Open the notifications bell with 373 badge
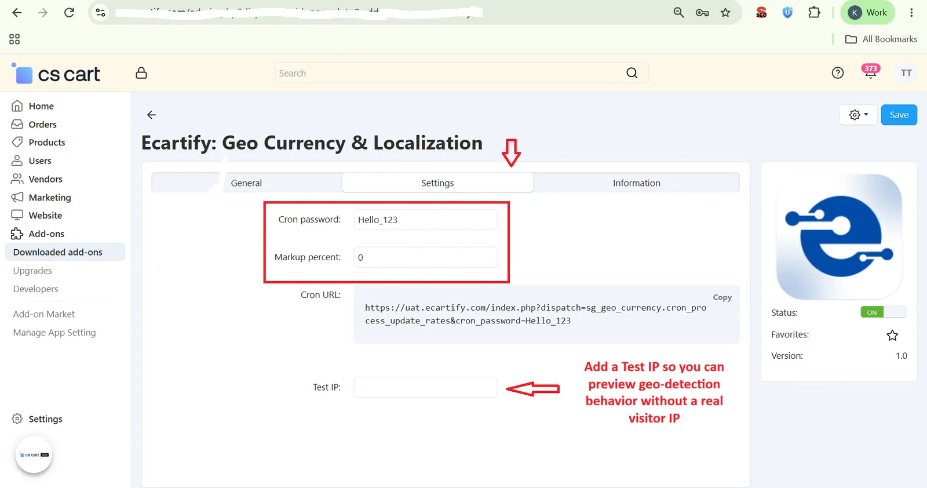 tap(870, 72)
